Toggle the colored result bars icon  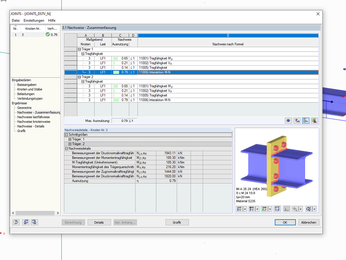[x=305, y=121]
